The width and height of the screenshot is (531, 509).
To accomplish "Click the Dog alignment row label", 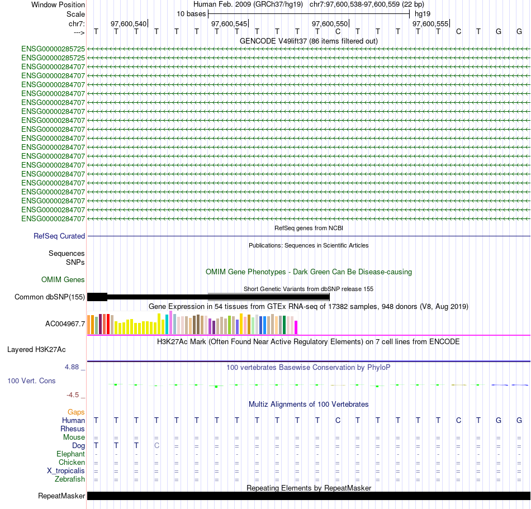I will 78,446.
